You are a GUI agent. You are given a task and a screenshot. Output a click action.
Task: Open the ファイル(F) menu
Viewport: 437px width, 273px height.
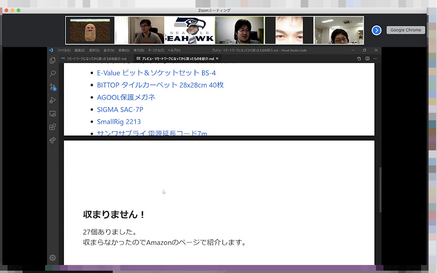pos(64,50)
